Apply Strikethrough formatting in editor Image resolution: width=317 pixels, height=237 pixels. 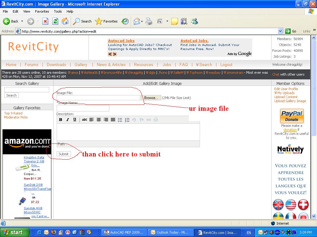tap(85, 120)
